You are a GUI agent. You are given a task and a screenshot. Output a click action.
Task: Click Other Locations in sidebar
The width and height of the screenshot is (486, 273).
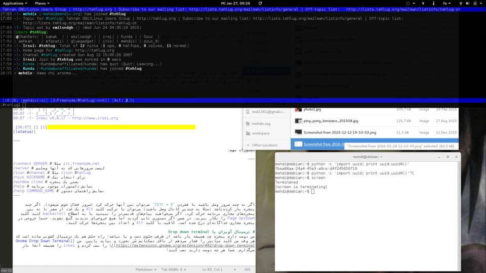pos(264,145)
